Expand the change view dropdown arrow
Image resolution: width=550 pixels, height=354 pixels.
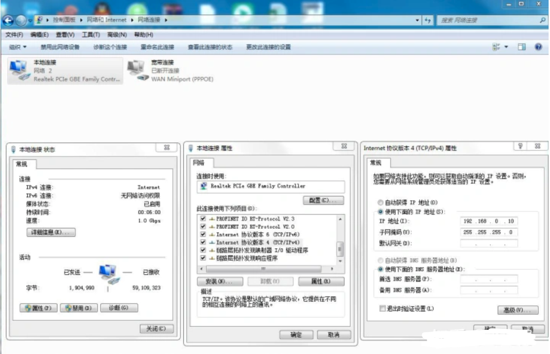coord(506,47)
